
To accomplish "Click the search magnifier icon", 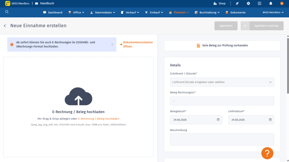I will [x=7, y=12].
